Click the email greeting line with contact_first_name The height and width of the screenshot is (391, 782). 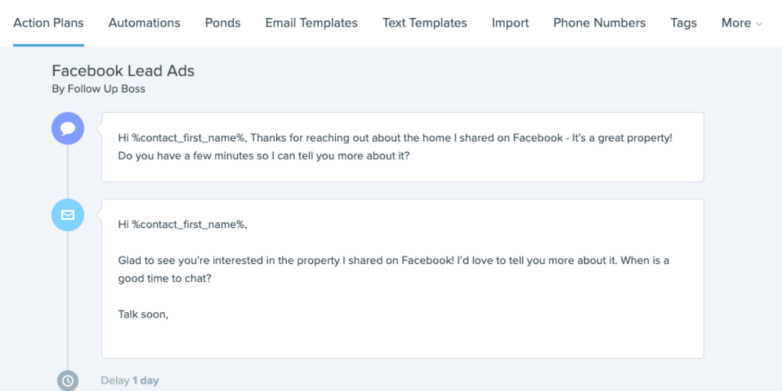coord(182,225)
